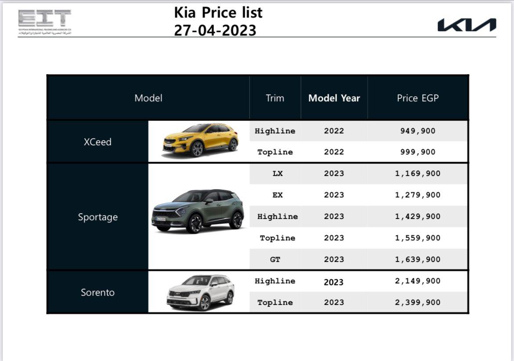Viewport: 514px width, 361px height.
Task: Click the 949,900 price for XCeed Highline
Action: pos(417,131)
